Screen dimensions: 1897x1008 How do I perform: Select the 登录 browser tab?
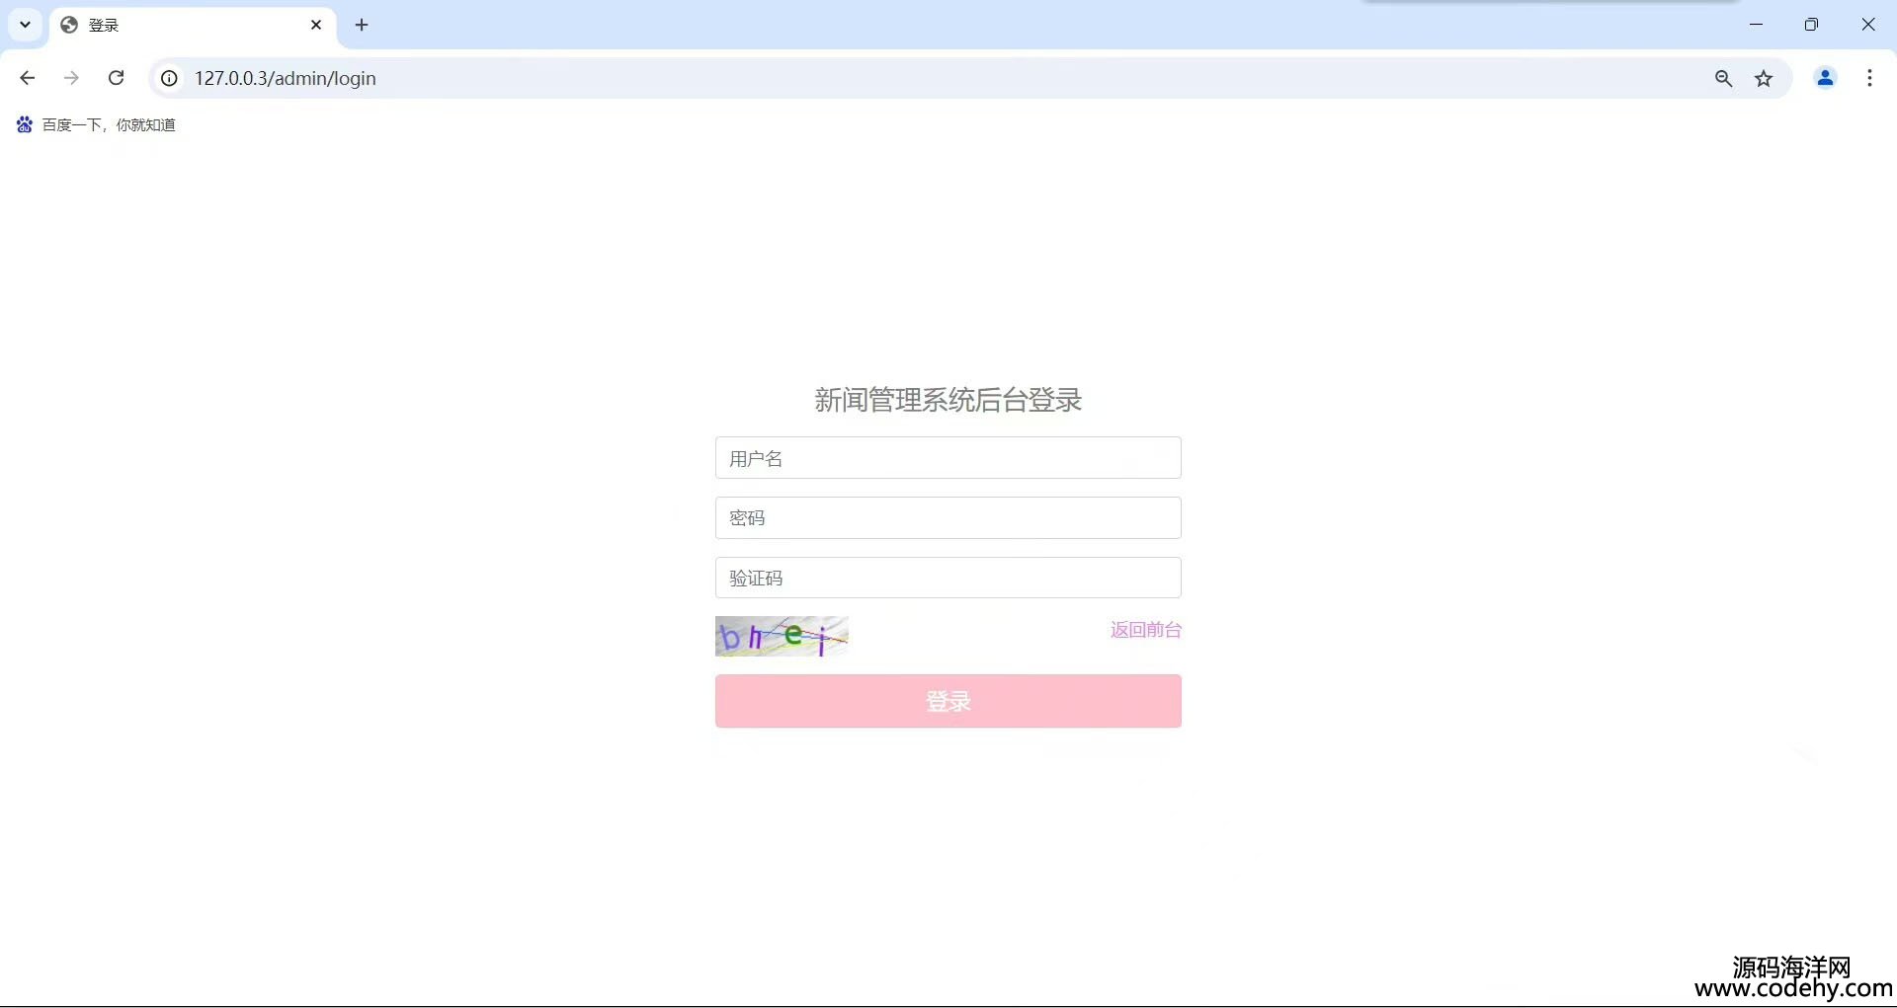pyautogui.click(x=193, y=25)
